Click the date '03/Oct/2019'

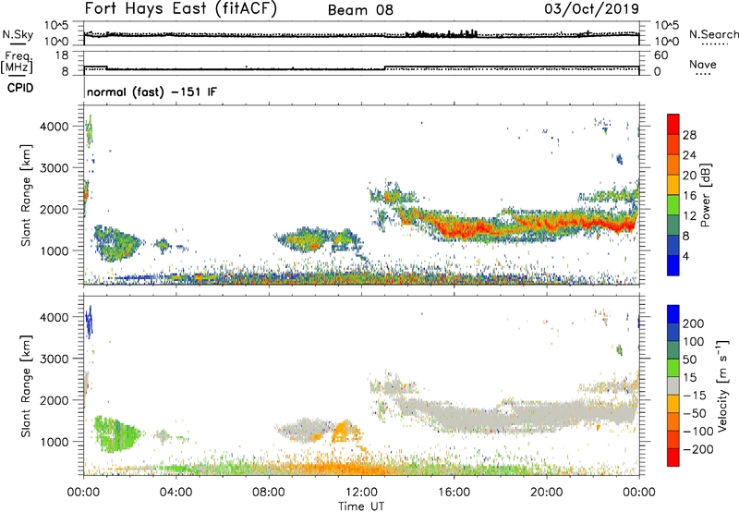coord(591,8)
